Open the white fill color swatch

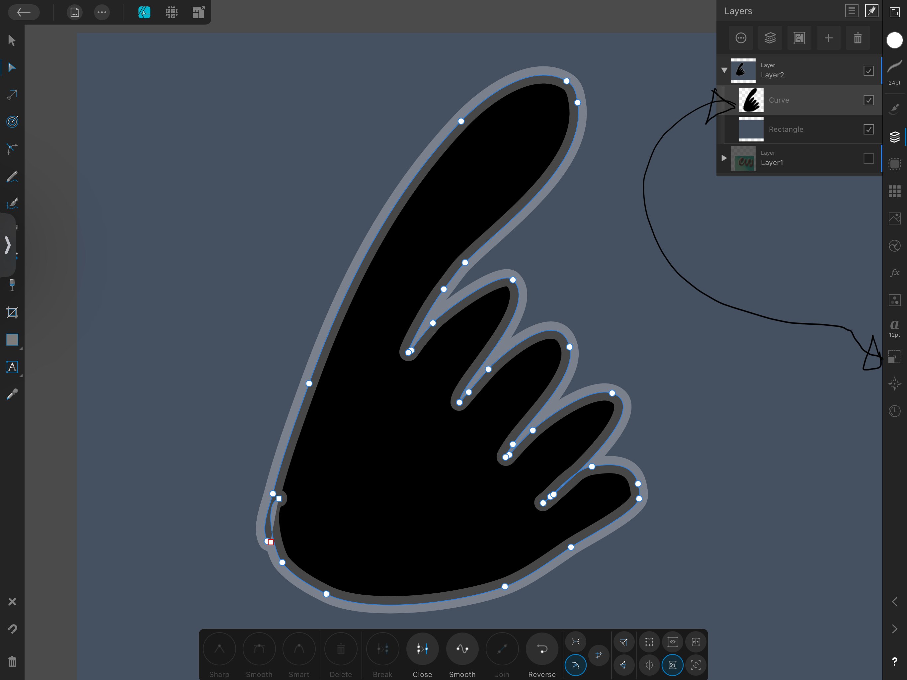[x=894, y=40]
